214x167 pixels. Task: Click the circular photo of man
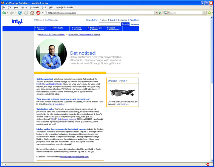[51, 54]
